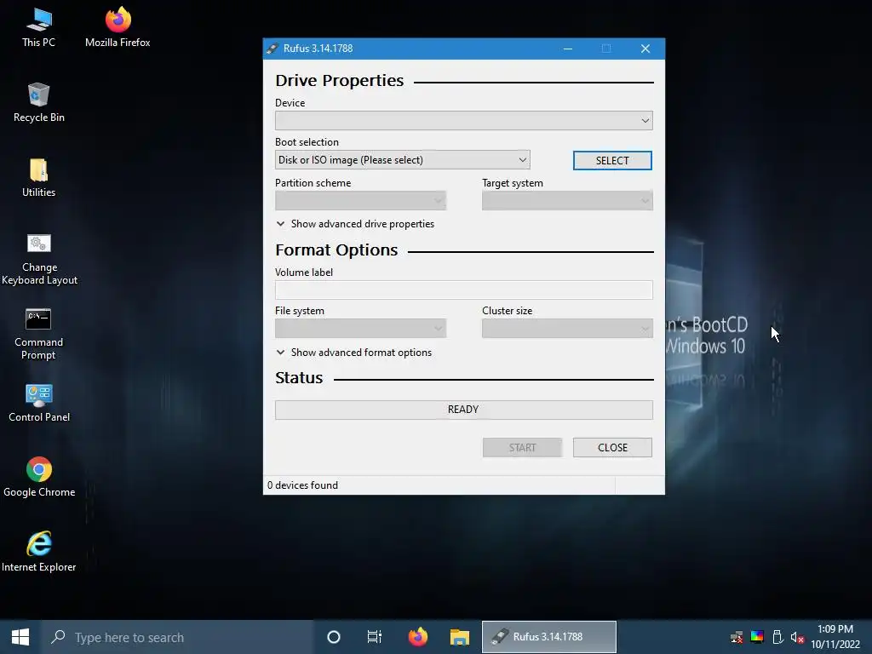Click the READY status progress bar
This screenshot has width=872, height=654.
pyautogui.click(x=464, y=410)
